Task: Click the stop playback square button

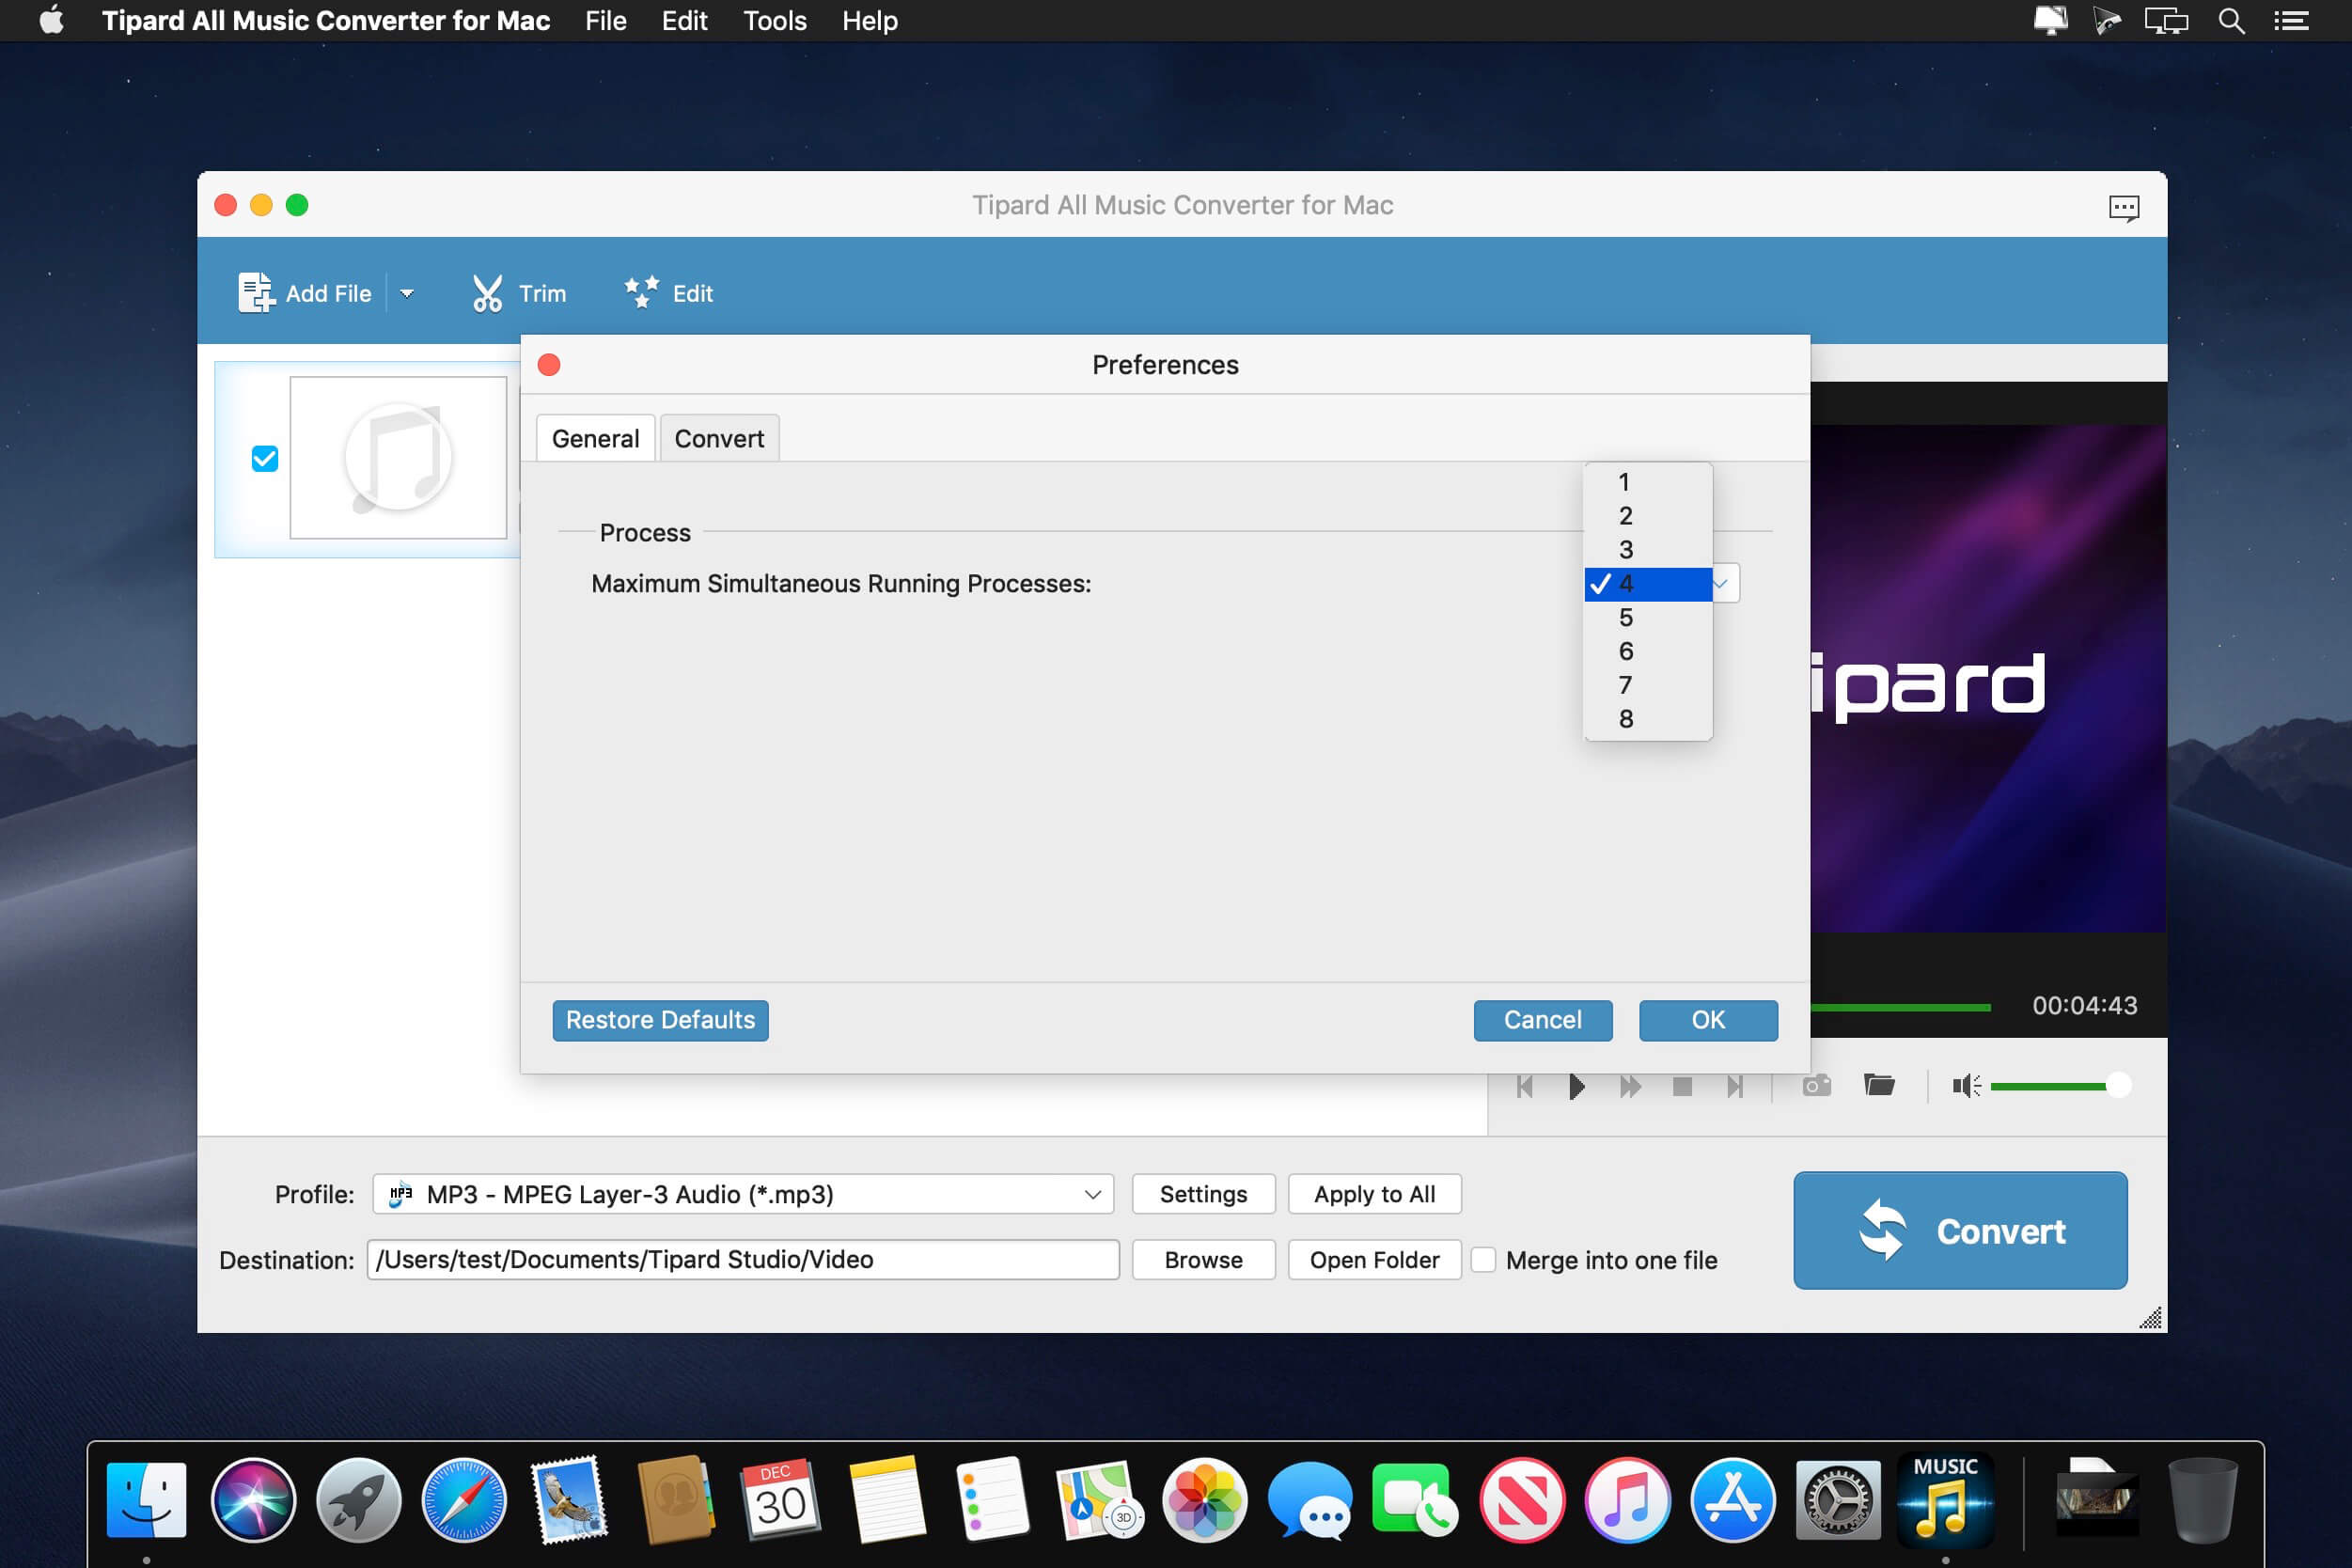Action: [1682, 1086]
